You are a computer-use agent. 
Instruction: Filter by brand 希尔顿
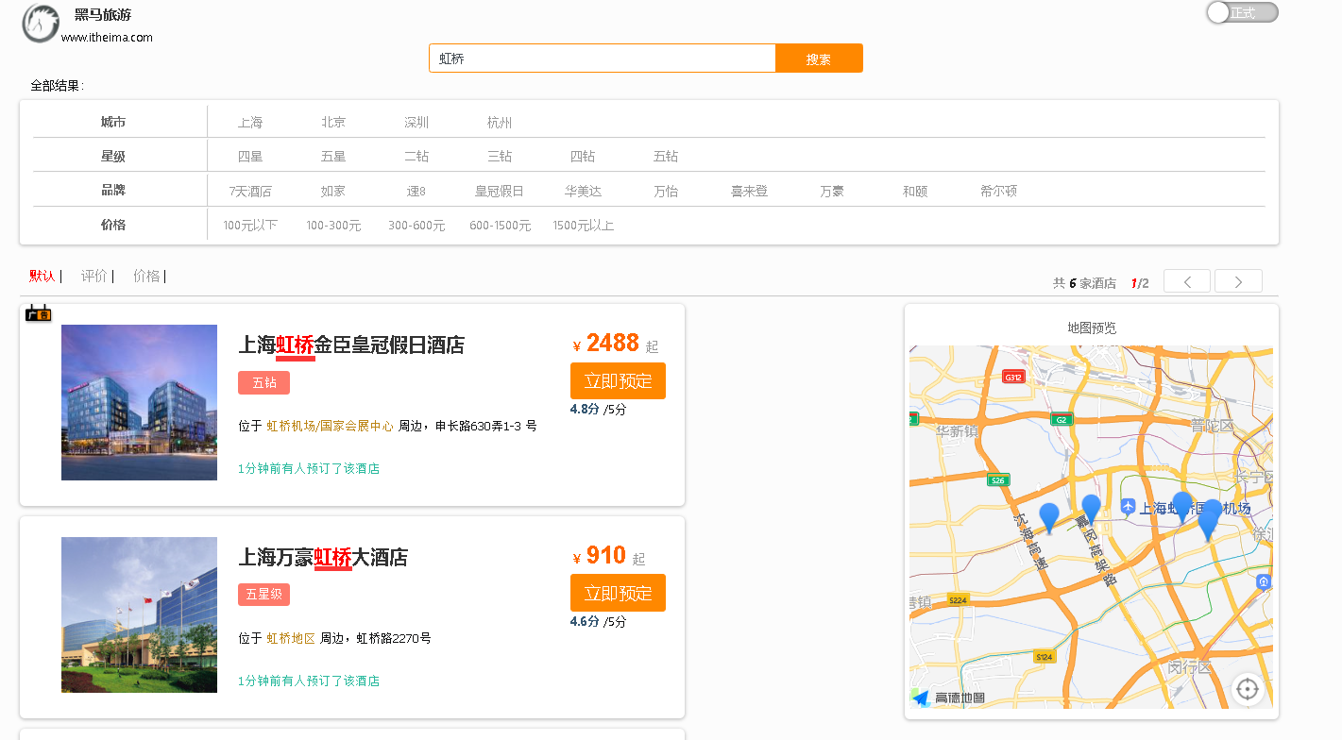(998, 192)
